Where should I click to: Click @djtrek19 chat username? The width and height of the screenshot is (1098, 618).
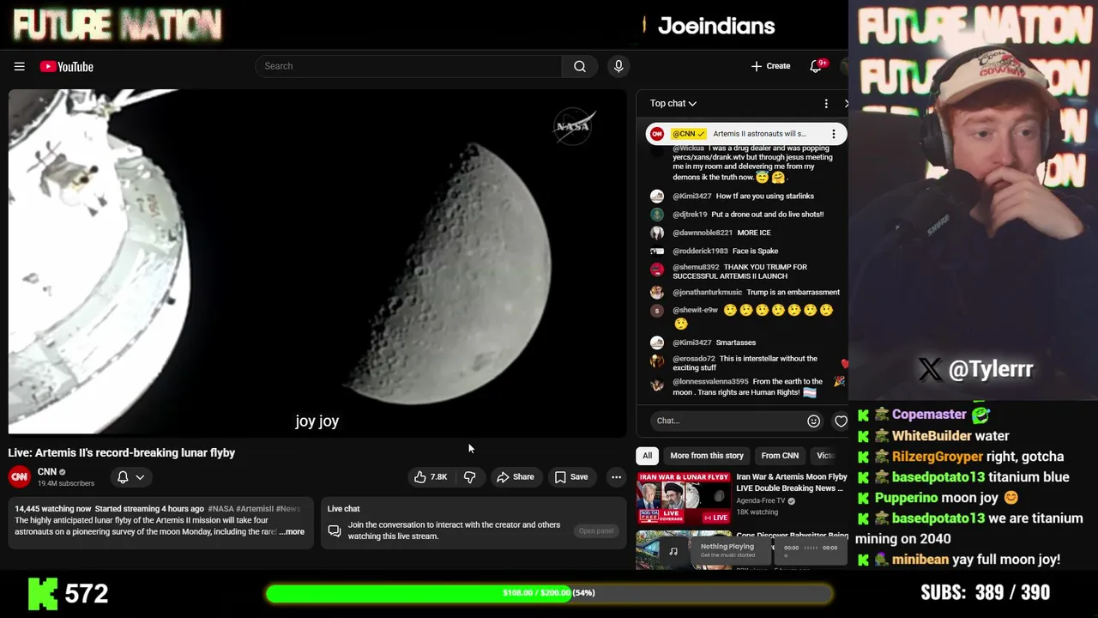coord(690,215)
